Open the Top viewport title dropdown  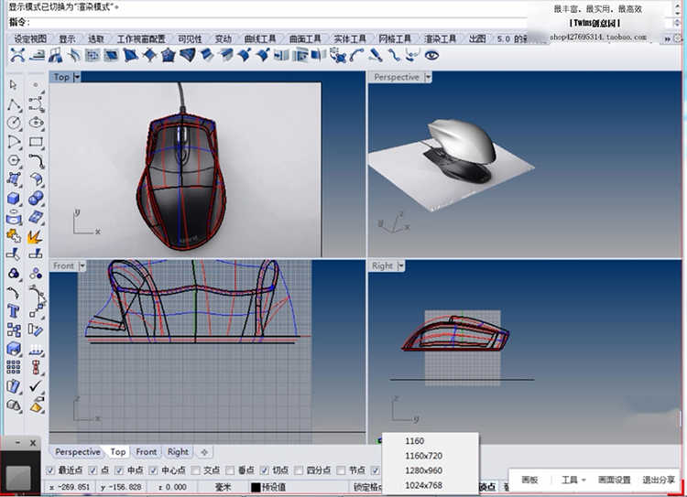coord(77,77)
